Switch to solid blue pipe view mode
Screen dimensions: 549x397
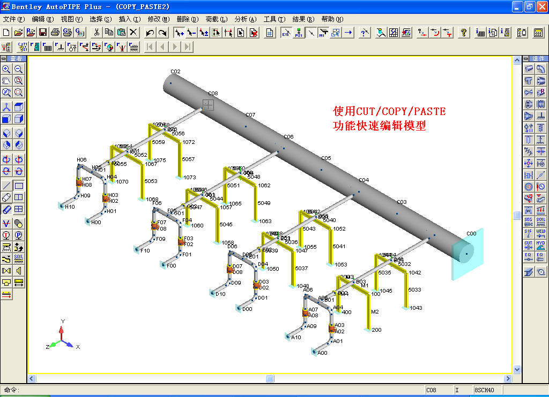(6, 209)
